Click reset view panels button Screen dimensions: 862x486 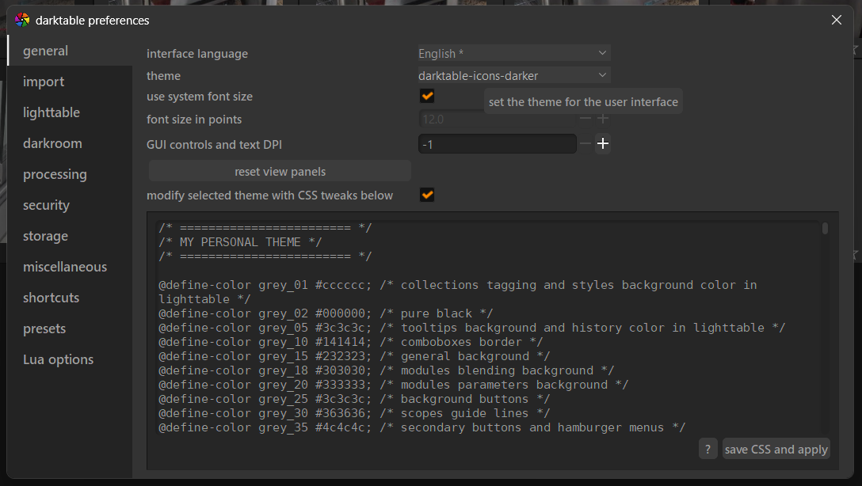pyautogui.click(x=280, y=171)
